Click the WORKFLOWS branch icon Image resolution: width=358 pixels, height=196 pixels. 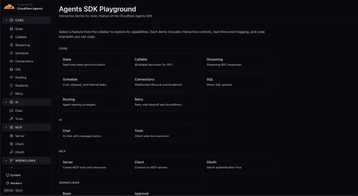tap(12, 161)
